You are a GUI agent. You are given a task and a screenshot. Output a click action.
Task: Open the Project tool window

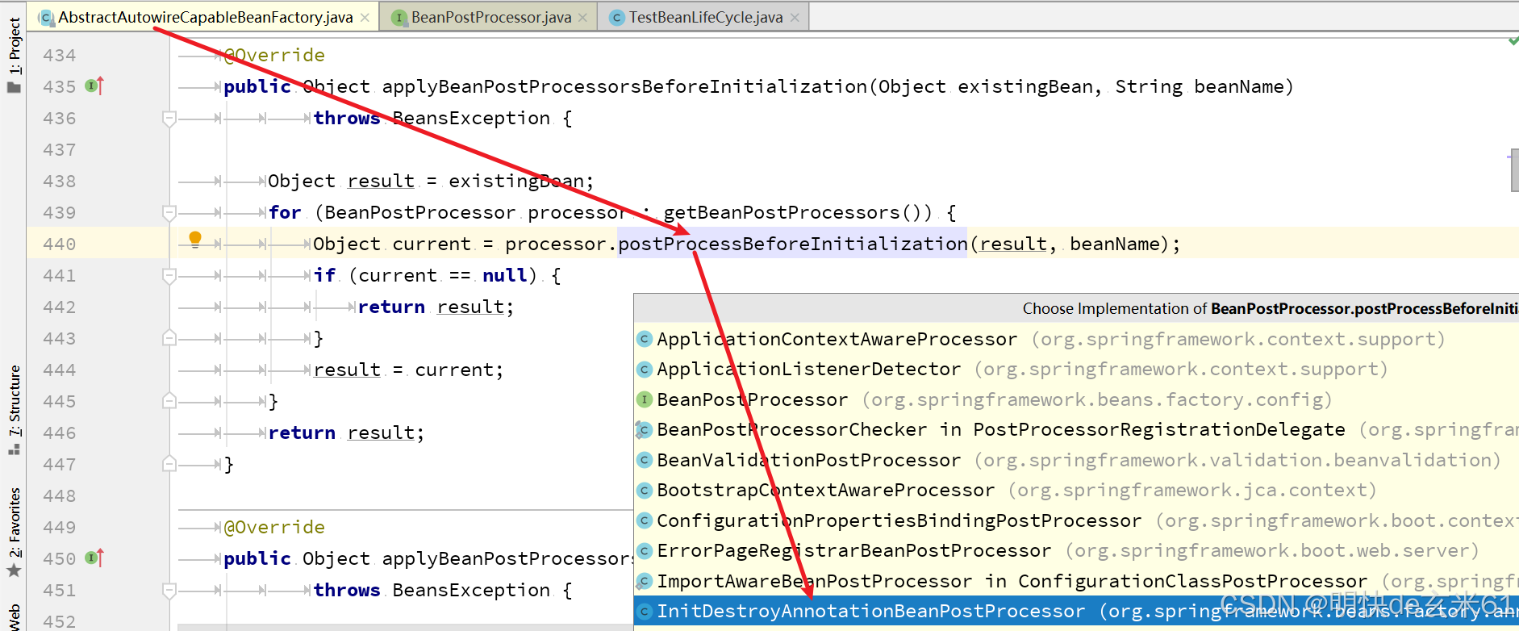(14, 55)
